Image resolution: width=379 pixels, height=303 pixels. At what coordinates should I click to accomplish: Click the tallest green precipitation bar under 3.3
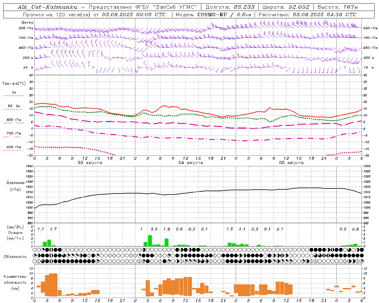[x=150, y=241]
